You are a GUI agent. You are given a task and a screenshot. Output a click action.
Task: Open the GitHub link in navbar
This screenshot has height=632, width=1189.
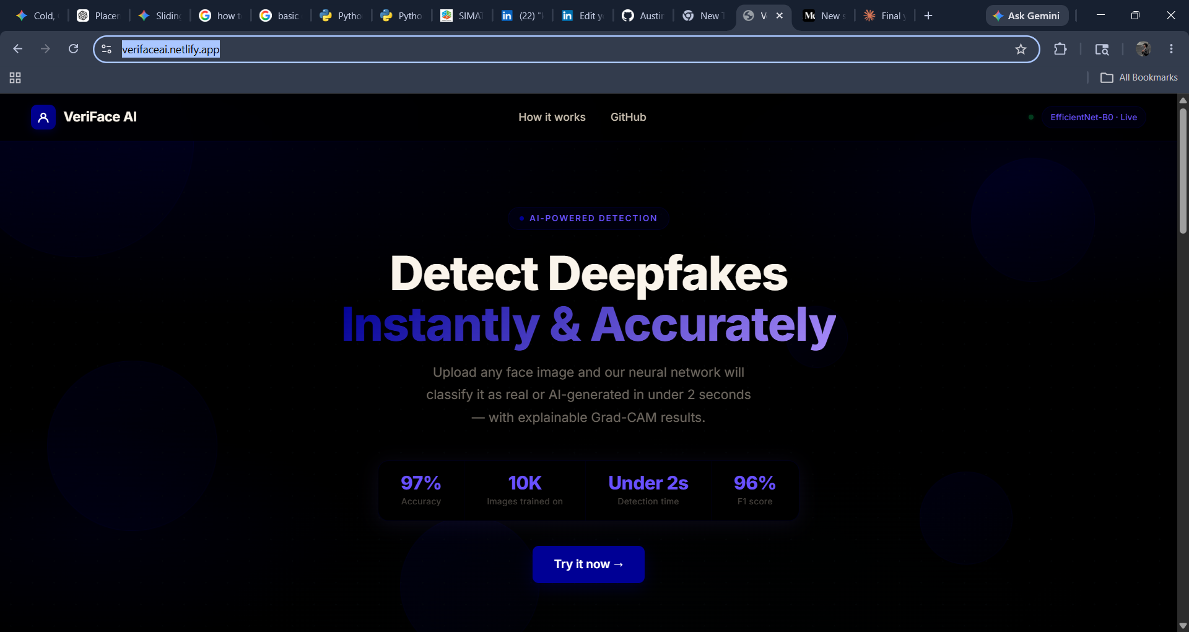click(628, 117)
